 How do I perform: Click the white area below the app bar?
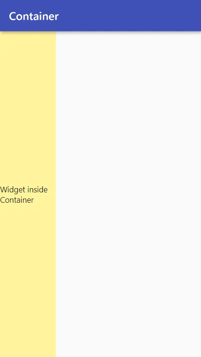pos(129,39)
